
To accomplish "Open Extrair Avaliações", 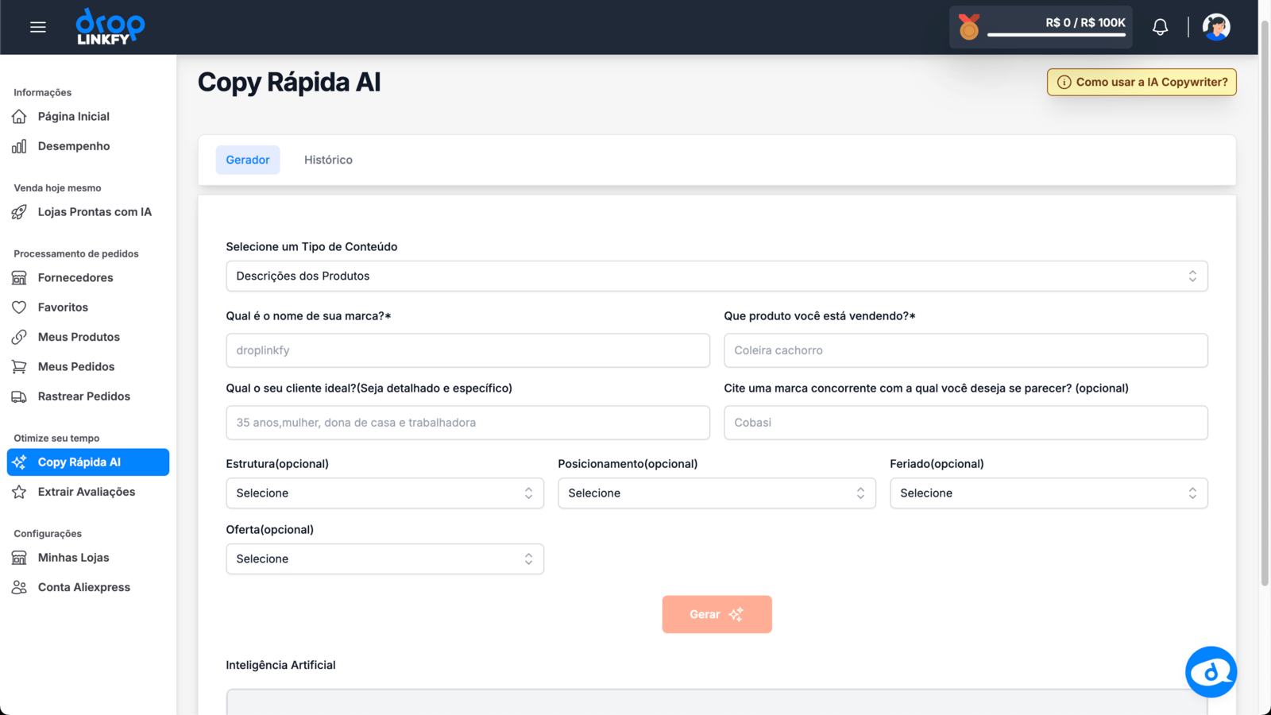I will point(88,492).
